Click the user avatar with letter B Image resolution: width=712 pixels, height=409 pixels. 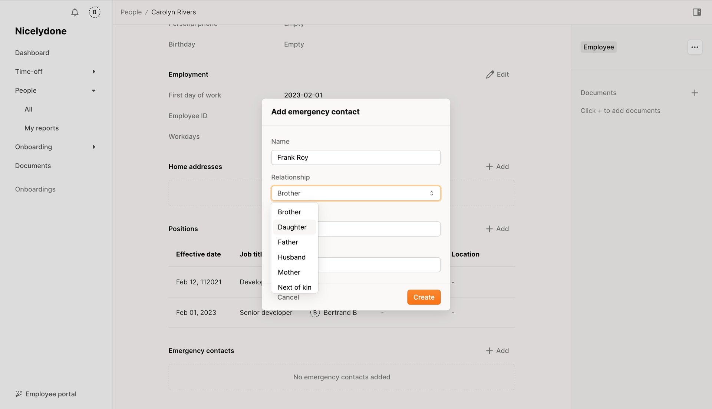95,12
